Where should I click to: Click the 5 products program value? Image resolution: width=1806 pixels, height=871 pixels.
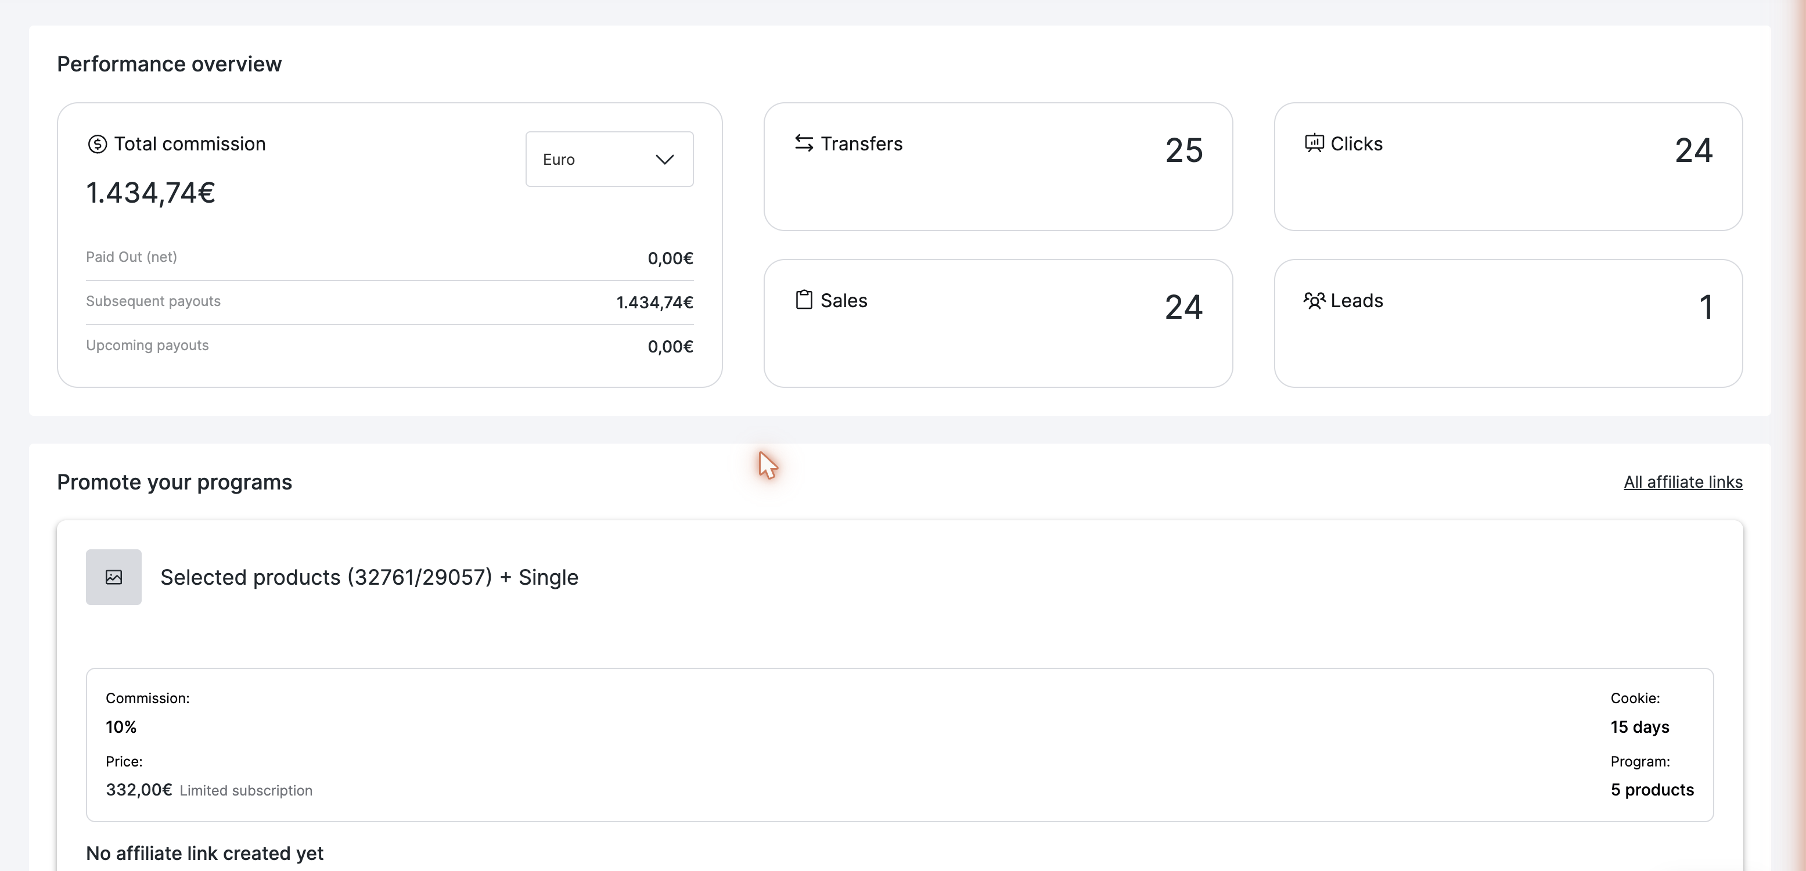click(x=1652, y=790)
